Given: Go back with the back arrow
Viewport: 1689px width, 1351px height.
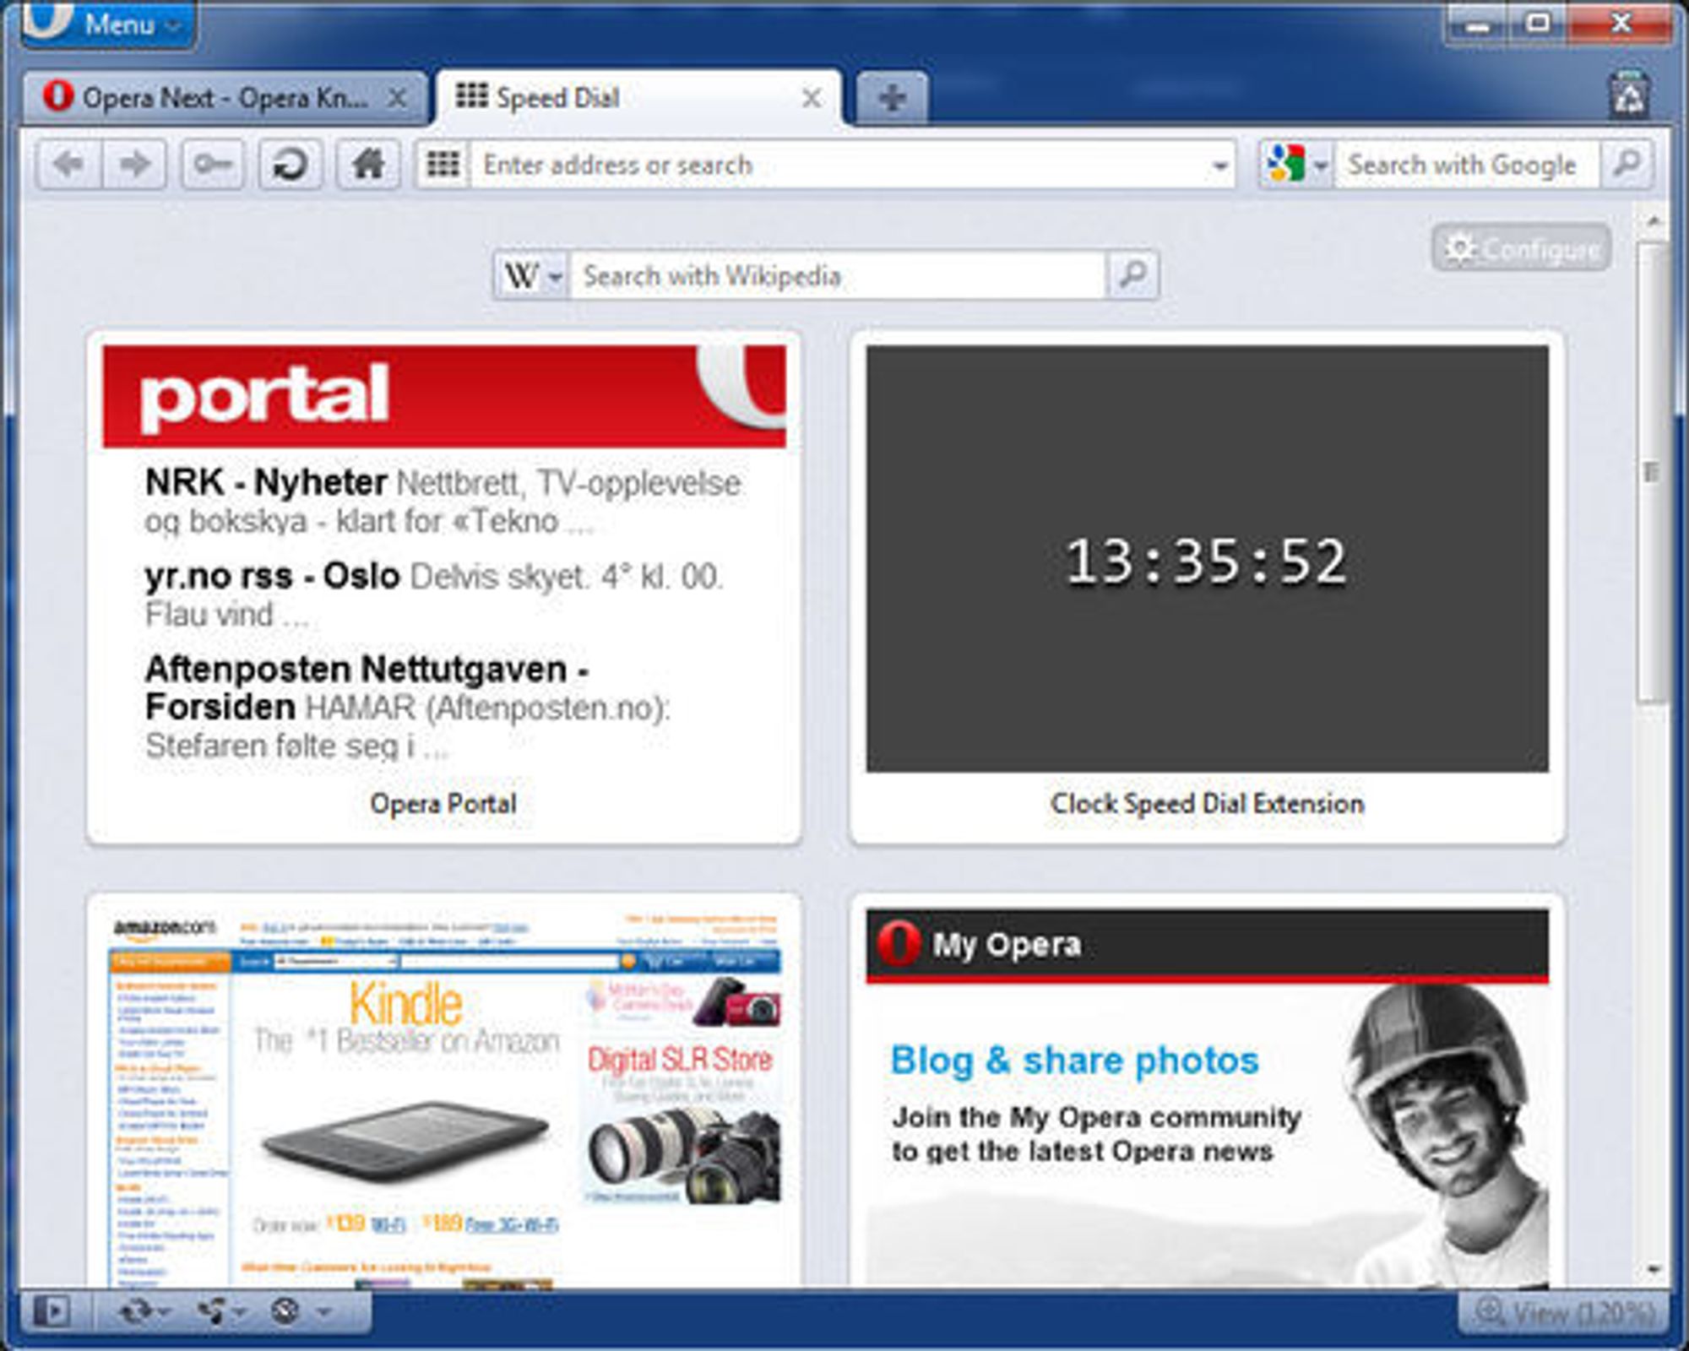Looking at the screenshot, I should 70,164.
